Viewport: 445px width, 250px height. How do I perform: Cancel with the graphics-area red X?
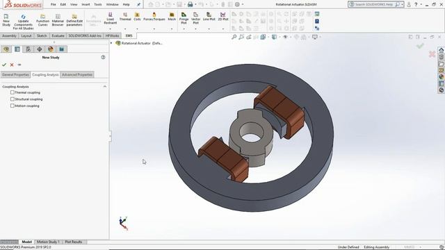pyautogui.click(x=432, y=54)
